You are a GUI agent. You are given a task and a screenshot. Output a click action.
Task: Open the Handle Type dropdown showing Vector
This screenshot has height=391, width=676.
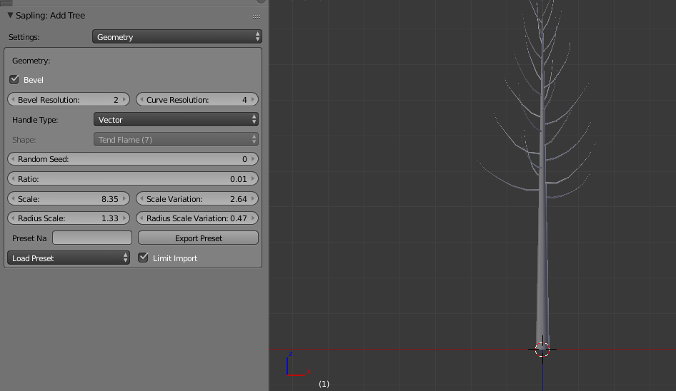pyautogui.click(x=176, y=120)
